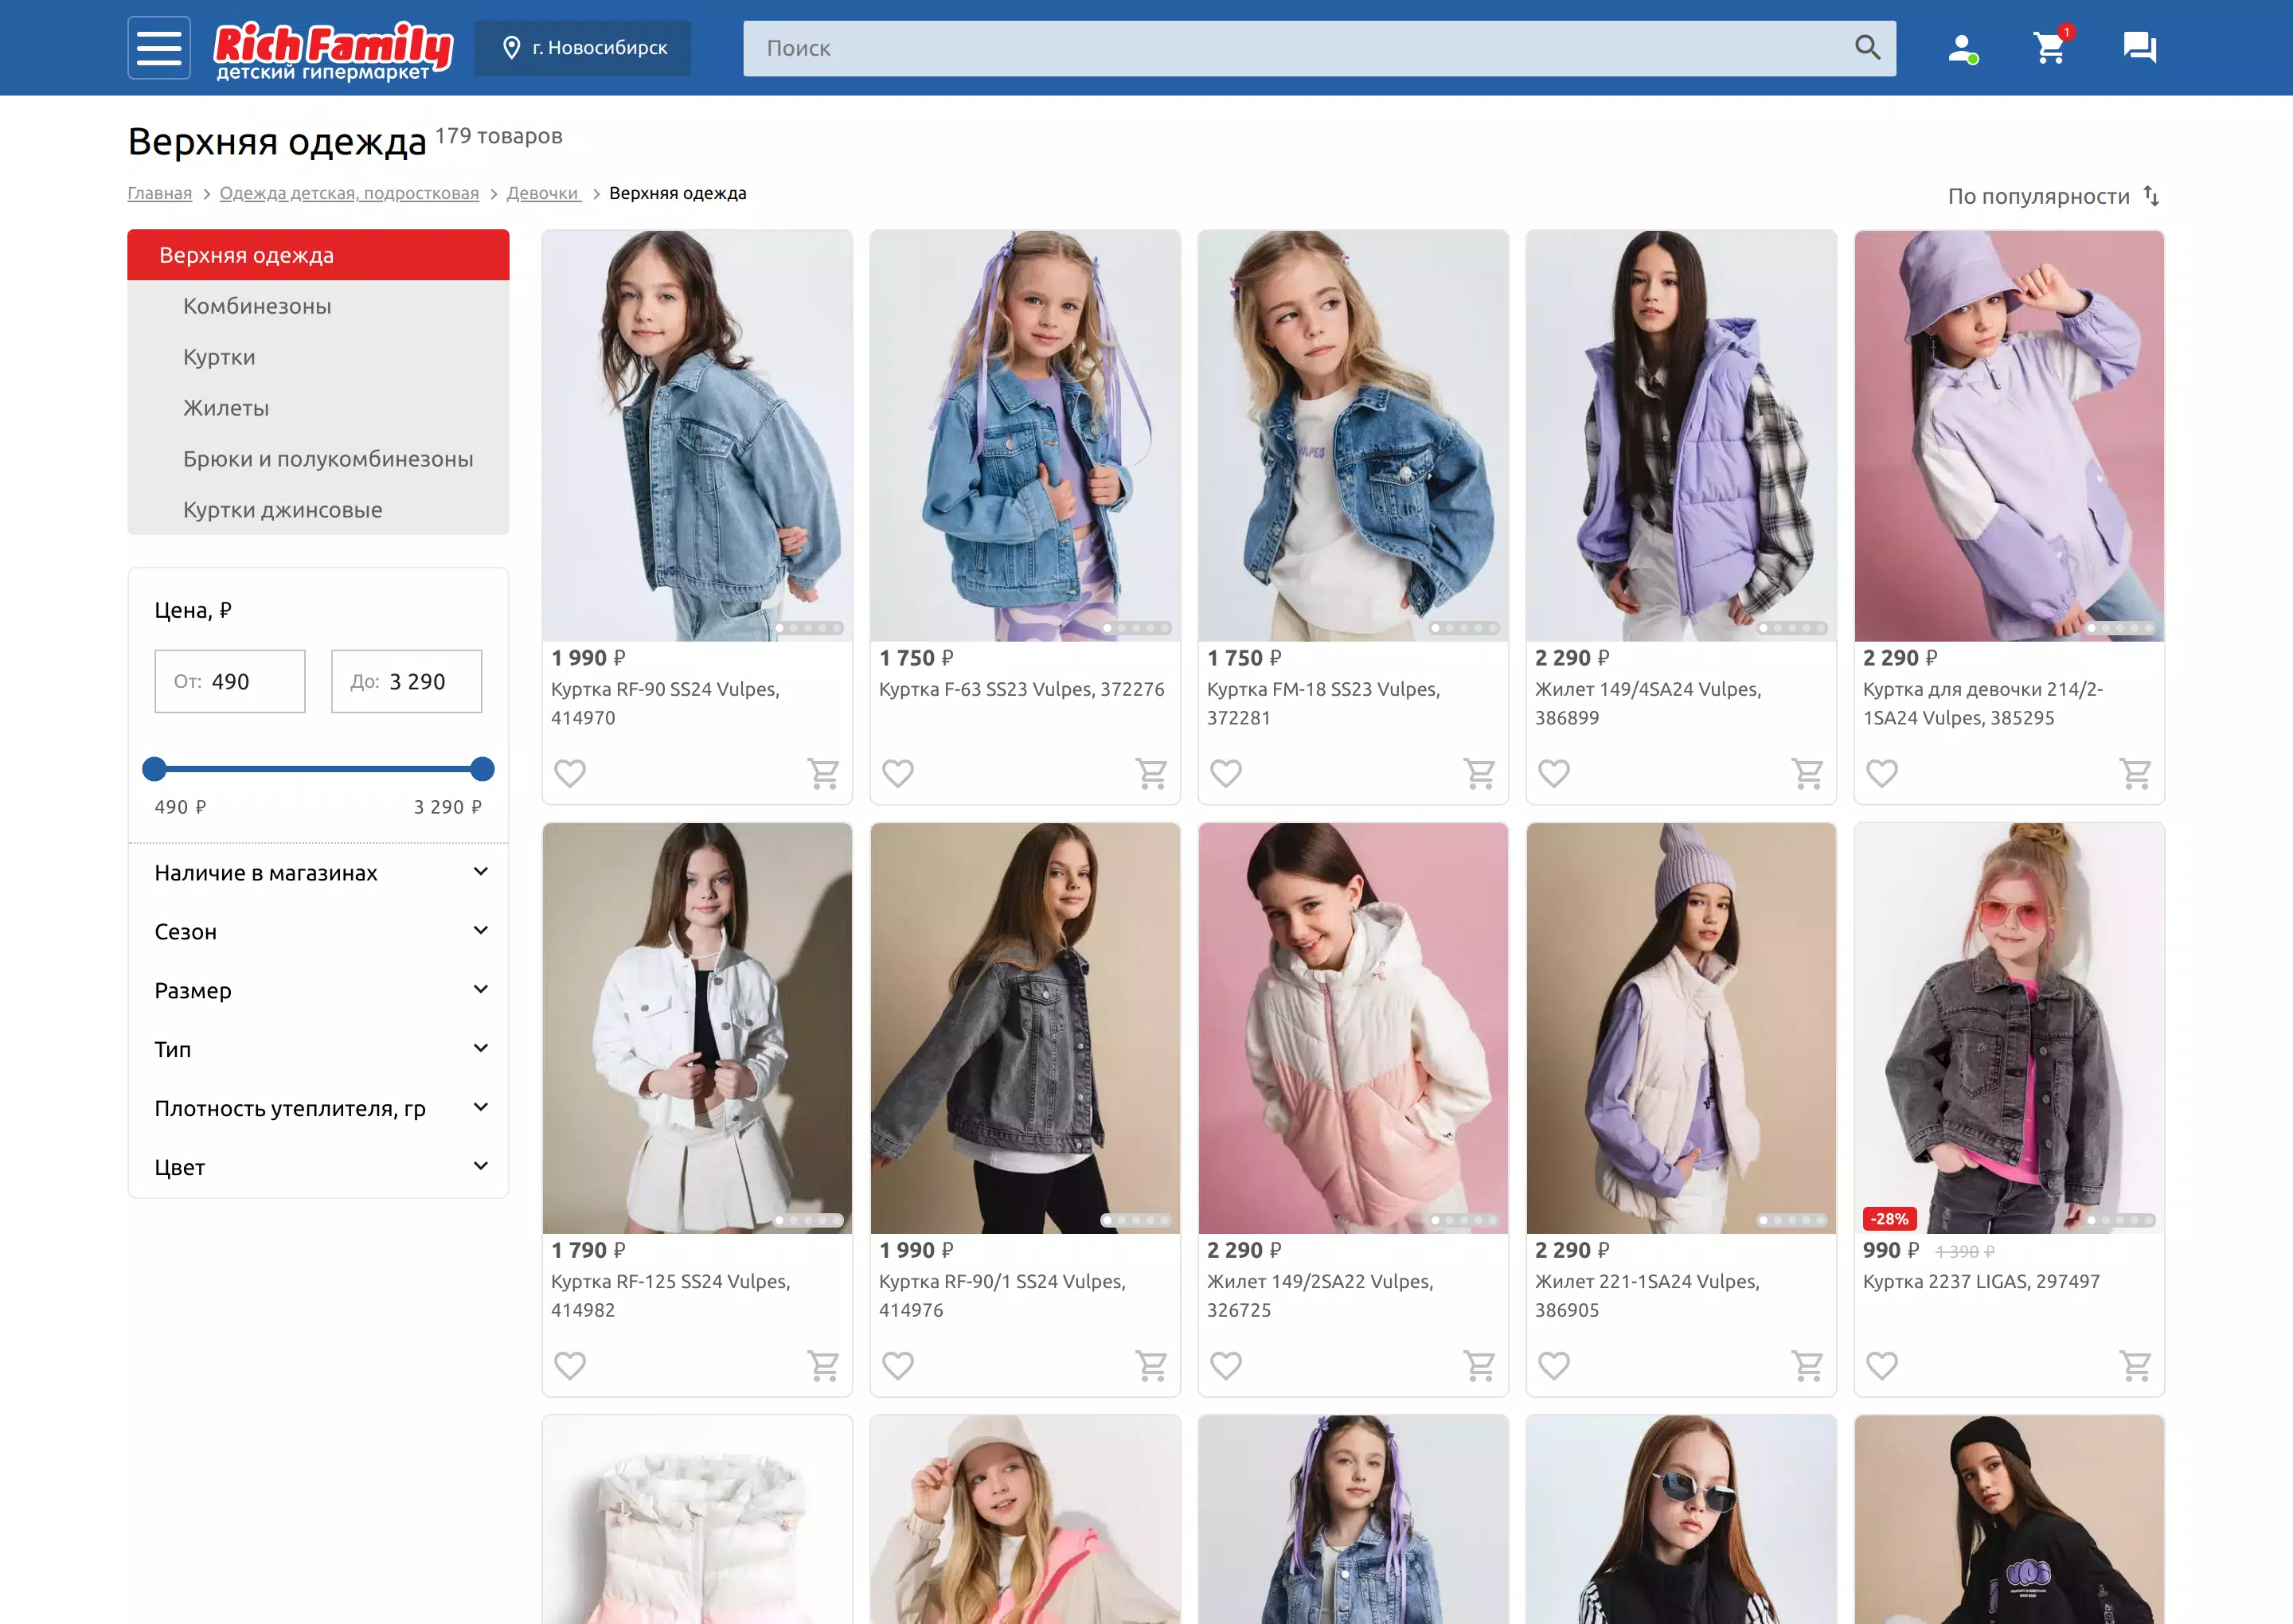Open the Жилет 149/4SA24 Vulpes title
2293x1624 pixels.
(x=1648, y=703)
